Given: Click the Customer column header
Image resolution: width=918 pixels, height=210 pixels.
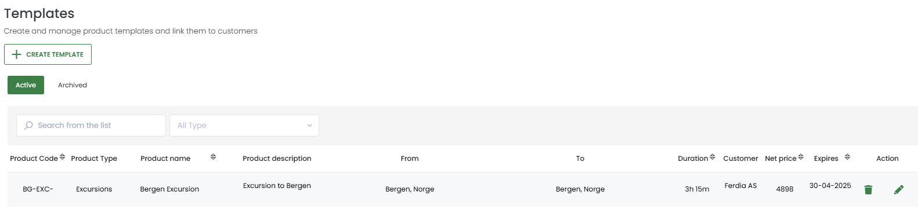Looking at the screenshot, I should coord(740,159).
